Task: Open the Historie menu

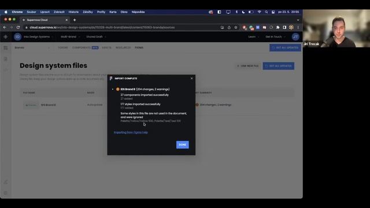Action: pyautogui.click(x=73, y=12)
